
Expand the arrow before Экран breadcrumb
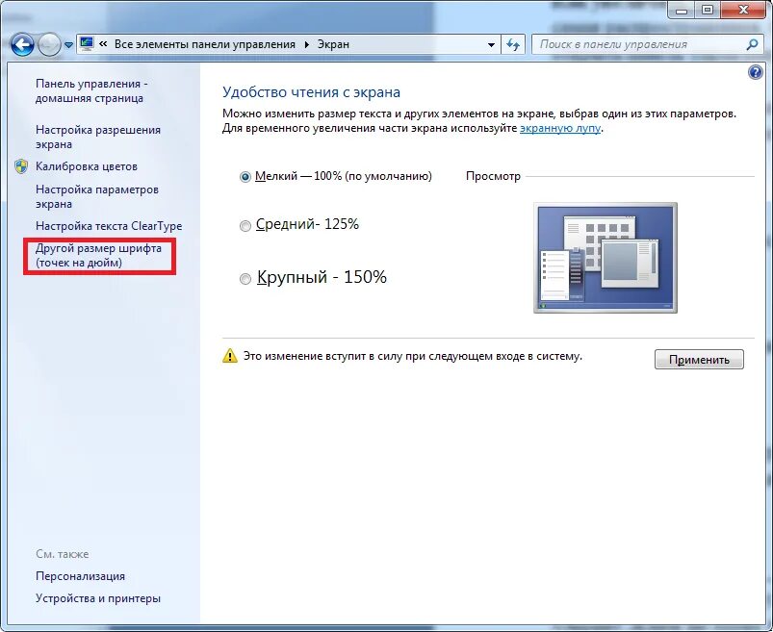(x=307, y=44)
